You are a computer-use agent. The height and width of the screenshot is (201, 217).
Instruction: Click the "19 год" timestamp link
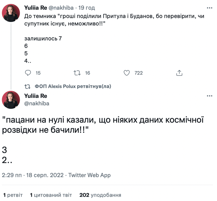86,8
